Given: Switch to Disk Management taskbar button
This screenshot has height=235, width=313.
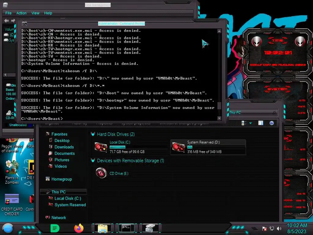Looking at the screenshot, I should click(150, 228).
